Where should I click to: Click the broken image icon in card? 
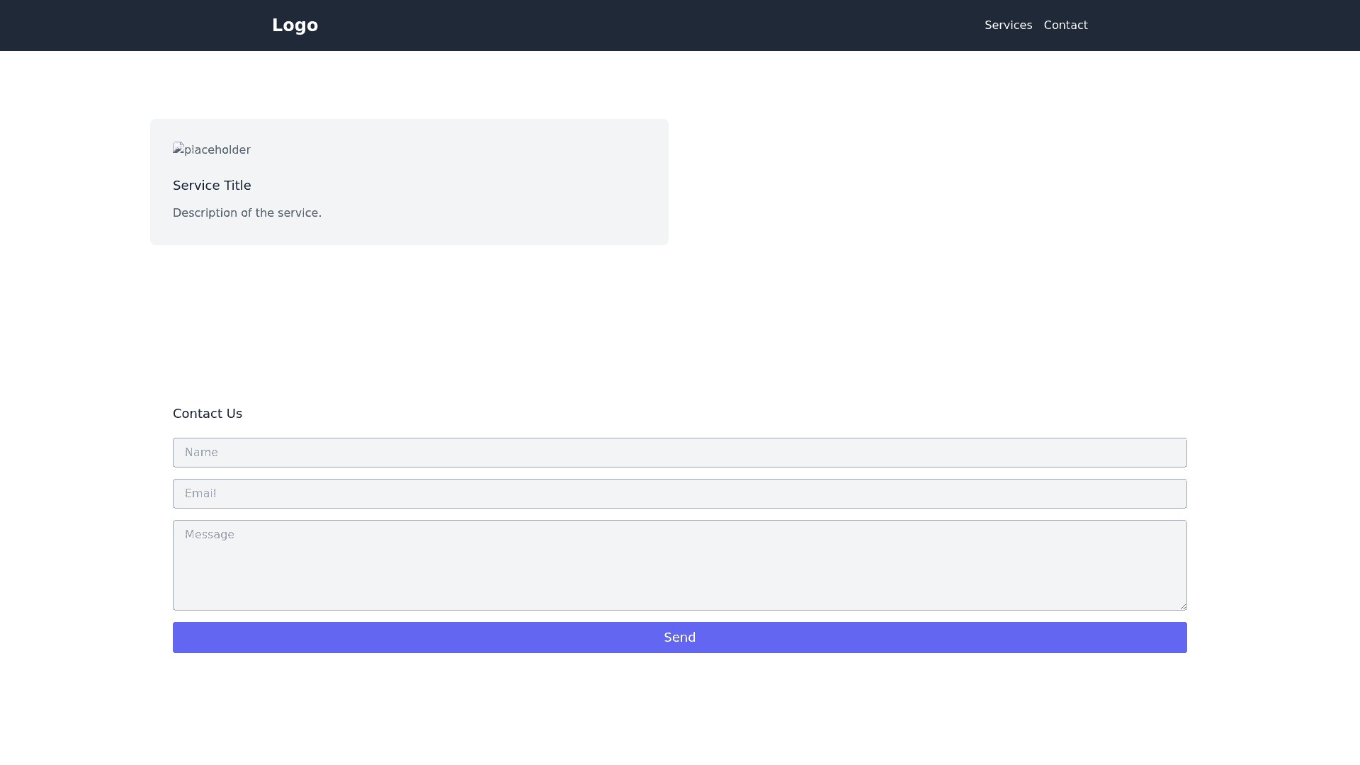tap(178, 149)
